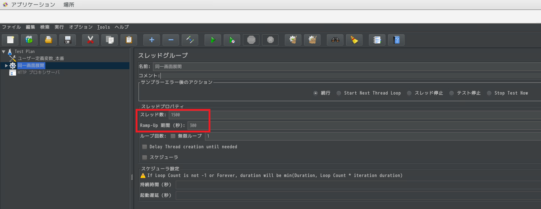The height and width of the screenshot is (209, 541).
Task: Select the スレッド停止 radio option
Action: 409,93
